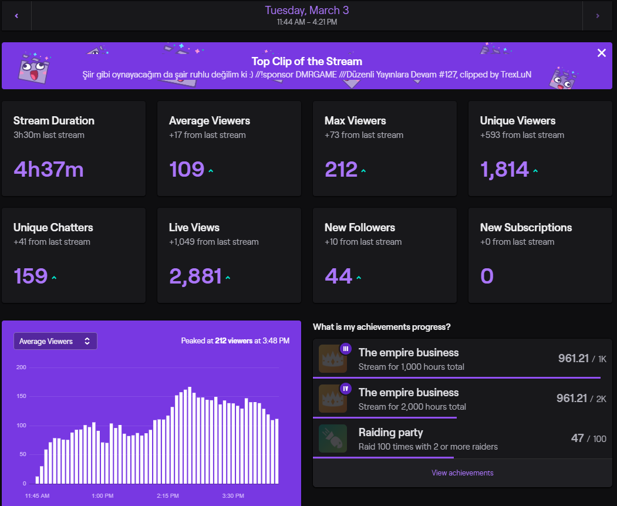Go to the previous stream with left arrow

(16, 16)
